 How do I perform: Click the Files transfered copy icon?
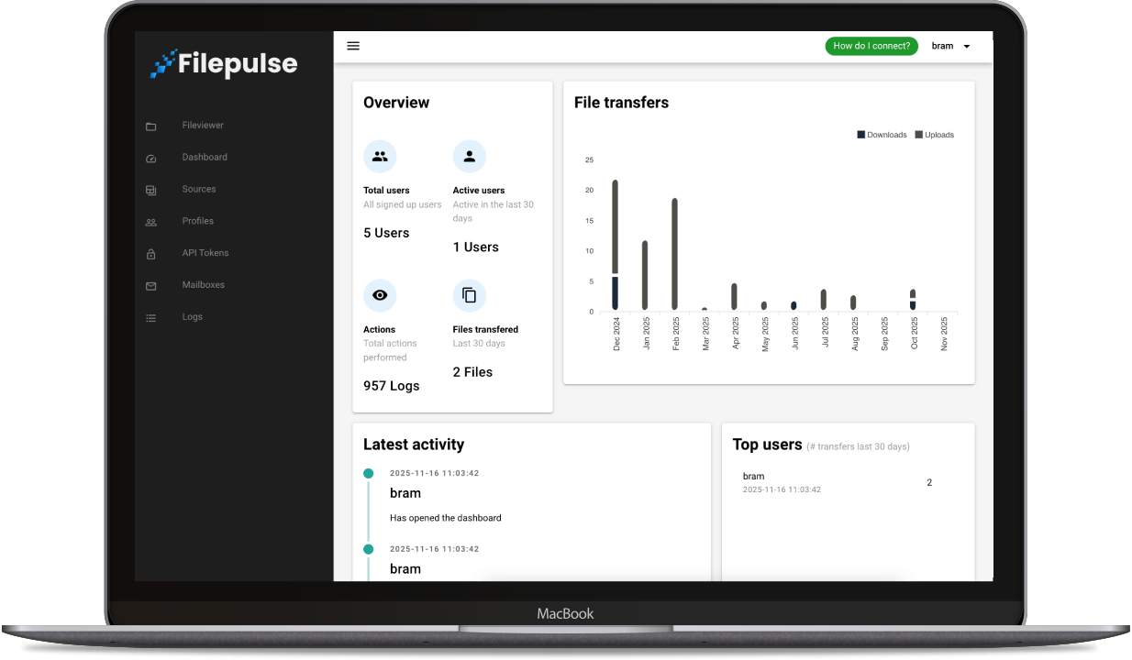point(469,295)
